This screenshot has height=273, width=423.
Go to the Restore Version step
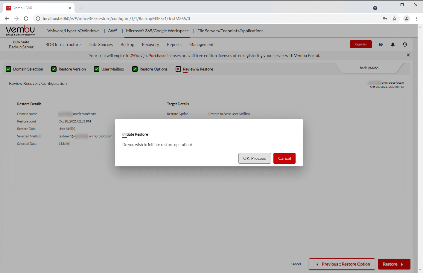coord(72,69)
